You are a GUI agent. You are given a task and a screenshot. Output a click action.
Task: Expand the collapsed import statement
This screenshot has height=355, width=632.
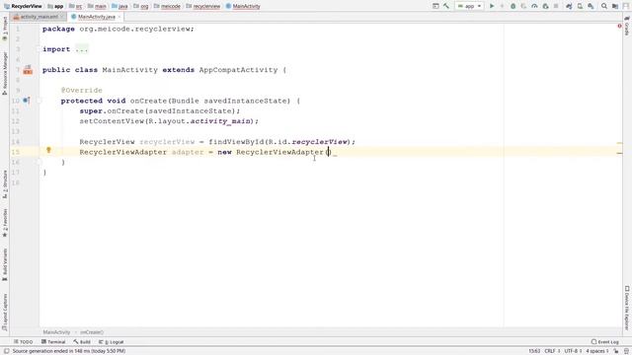(81, 49)
